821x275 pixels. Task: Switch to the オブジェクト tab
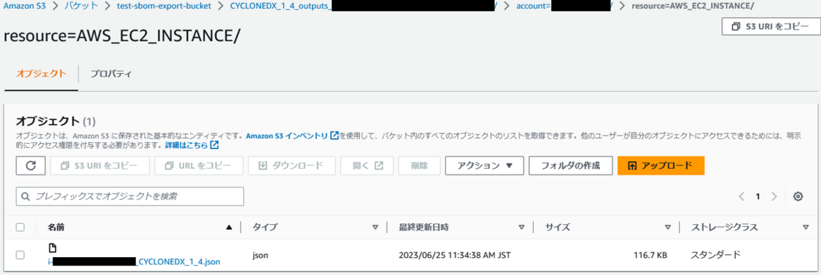click(x=42, y=73)
